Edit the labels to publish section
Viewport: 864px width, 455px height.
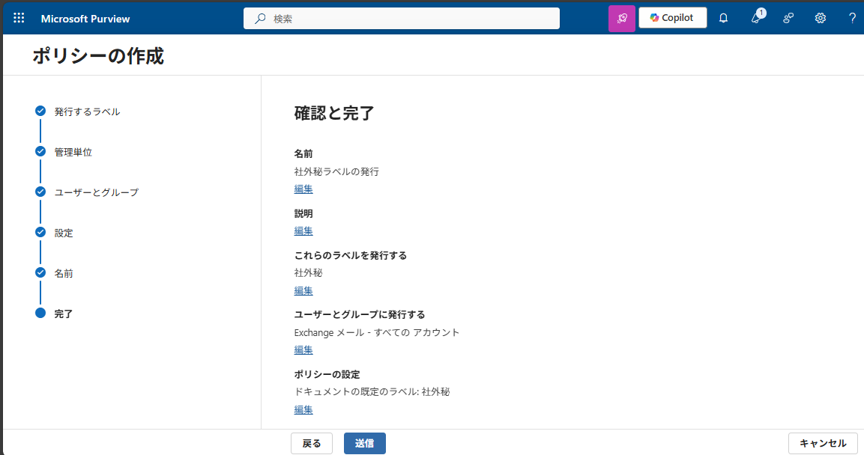[x=303, y=290]
